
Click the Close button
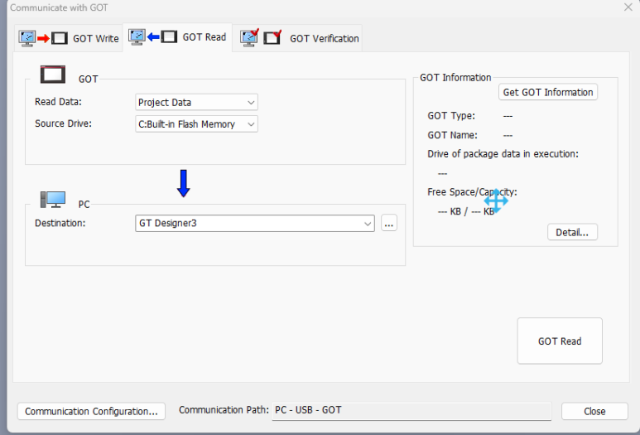tap(594, 411)
